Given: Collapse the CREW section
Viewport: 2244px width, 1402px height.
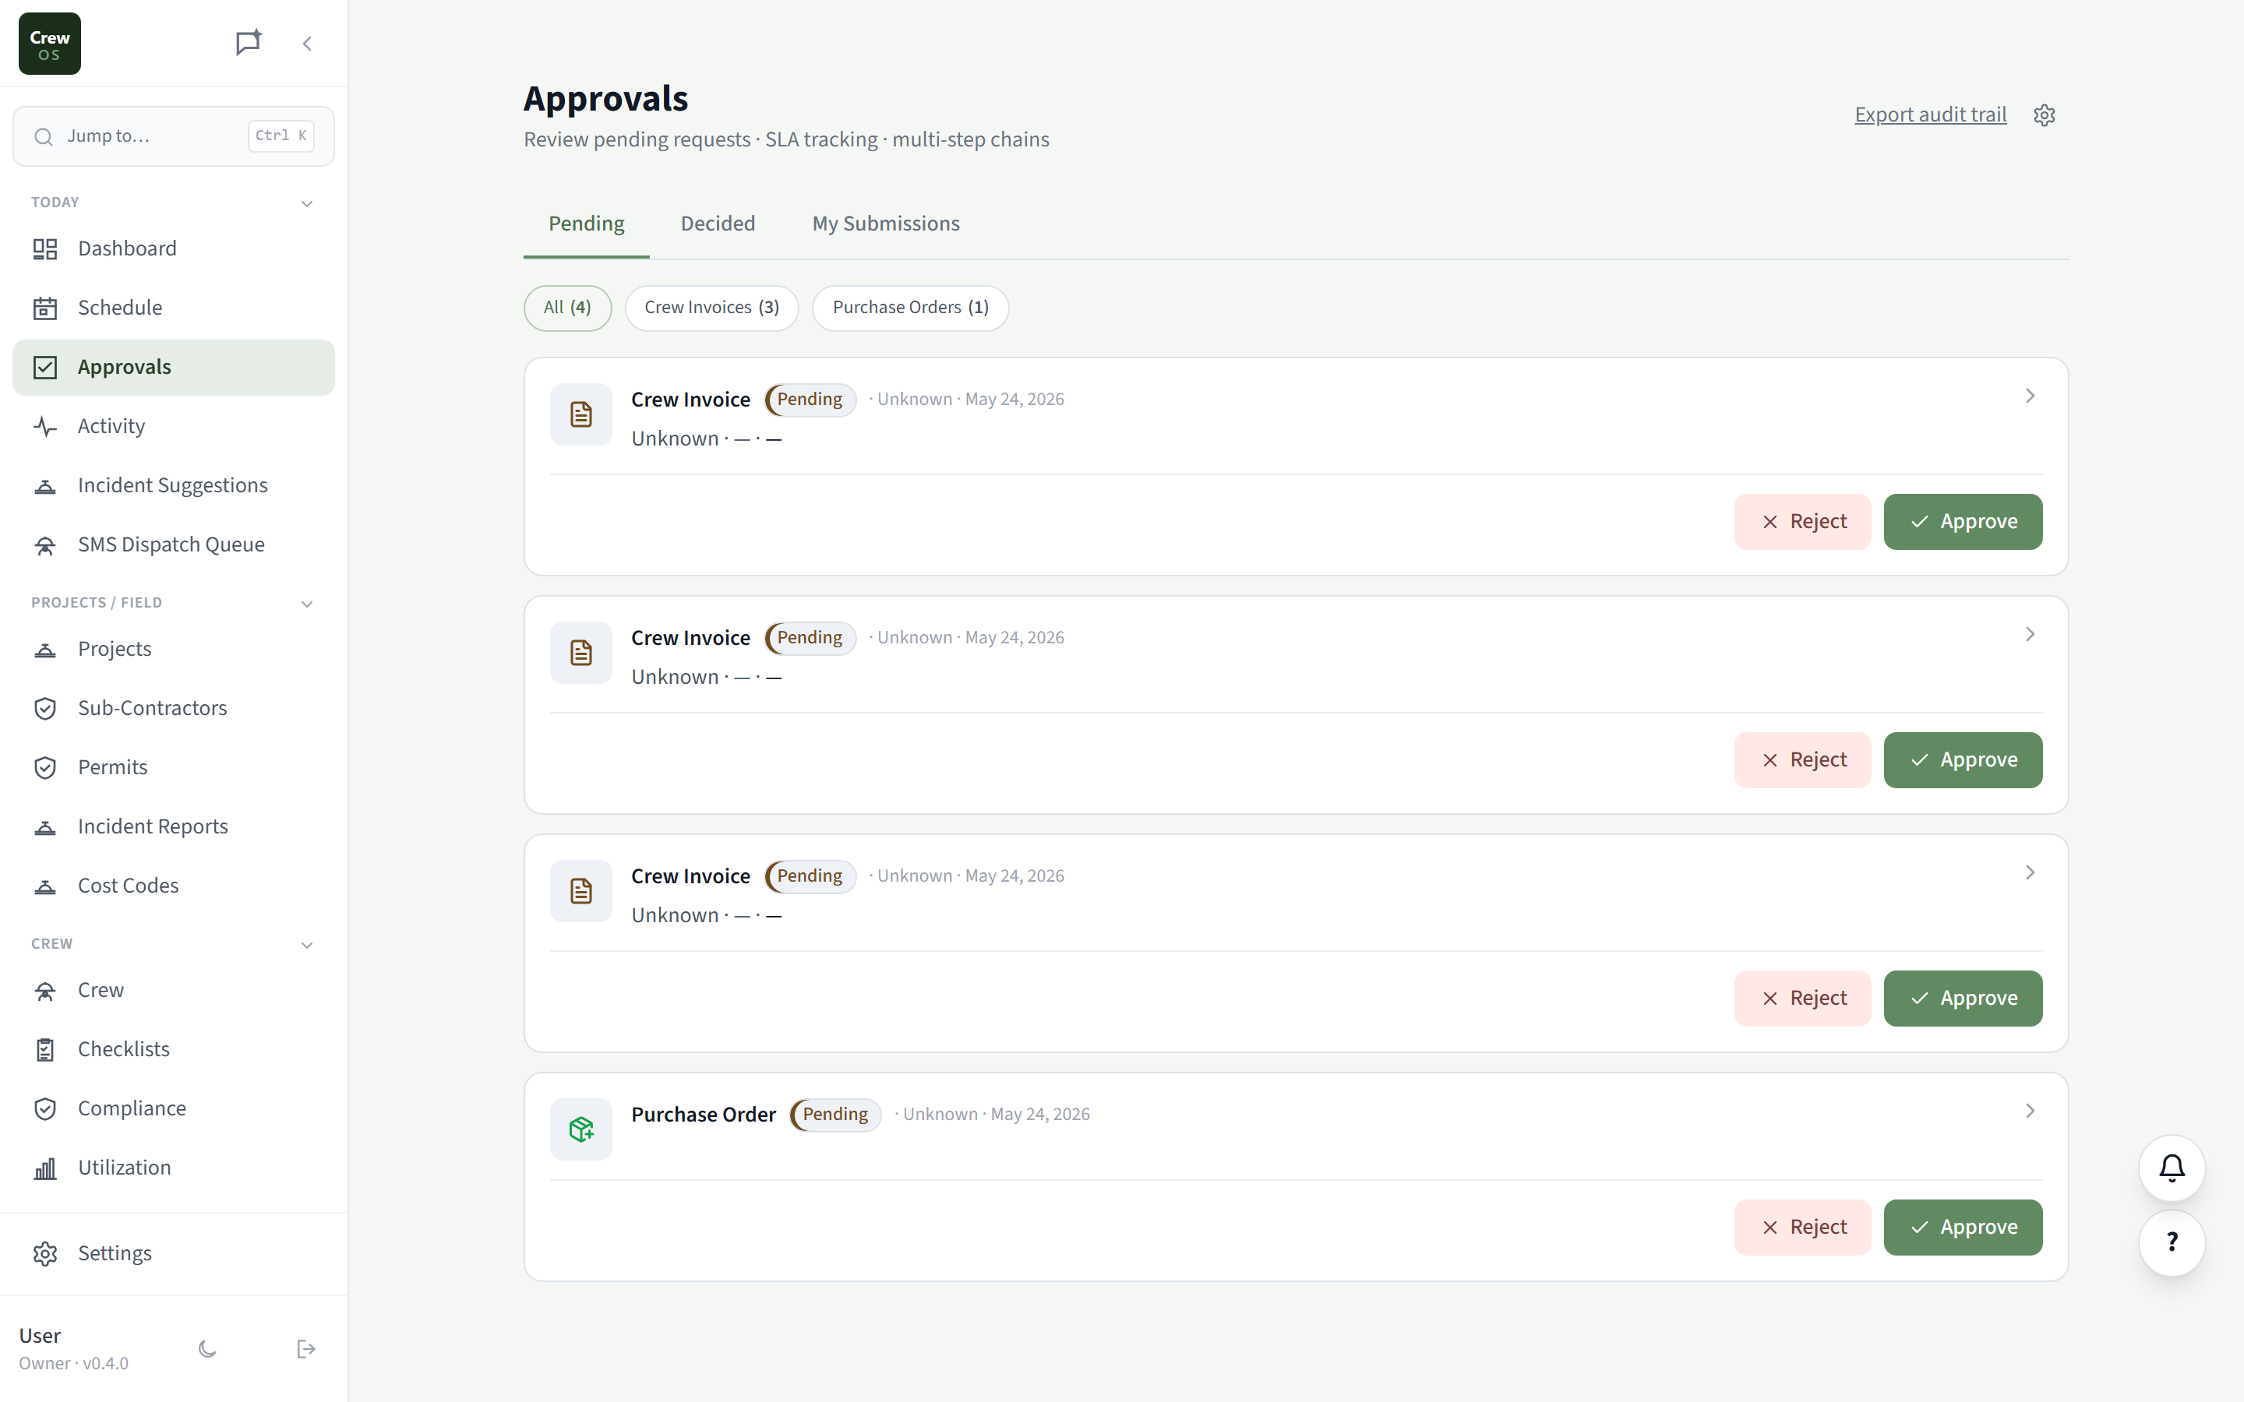Looking at the screenshot, I should [x=307, y=945].
